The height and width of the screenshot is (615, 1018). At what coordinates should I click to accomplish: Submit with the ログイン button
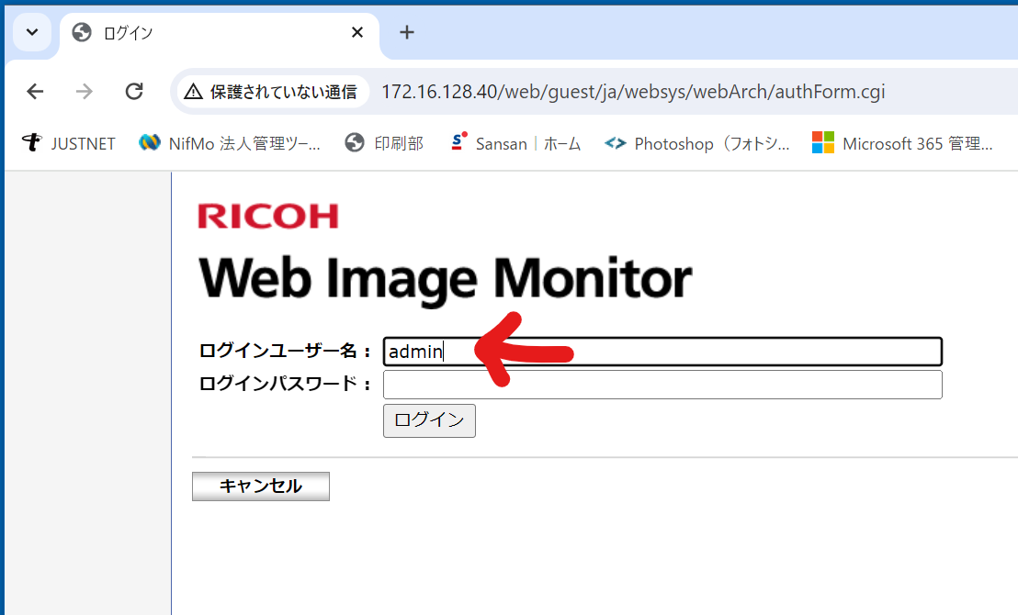point(429,420)
